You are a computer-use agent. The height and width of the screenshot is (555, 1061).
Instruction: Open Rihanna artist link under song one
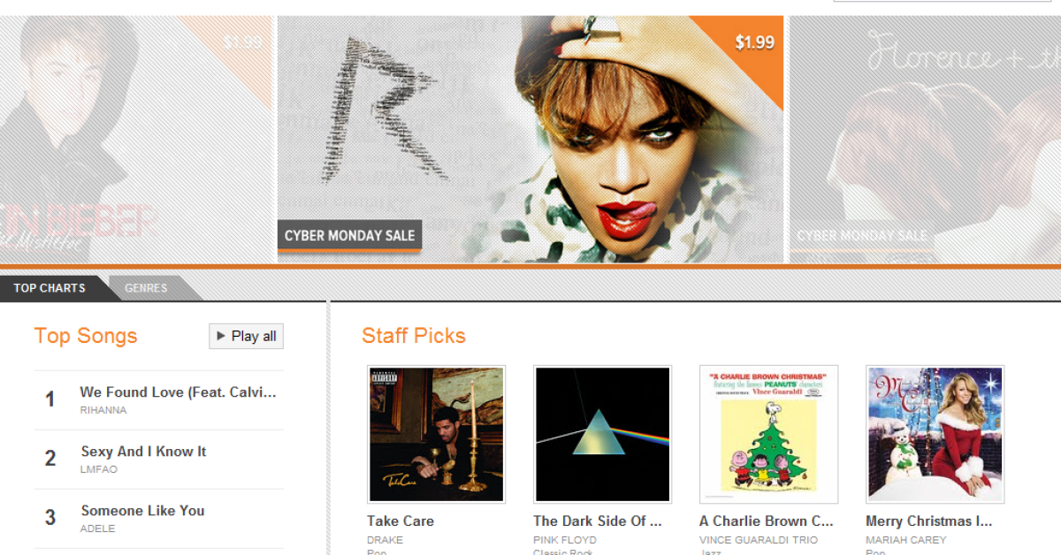103,410
